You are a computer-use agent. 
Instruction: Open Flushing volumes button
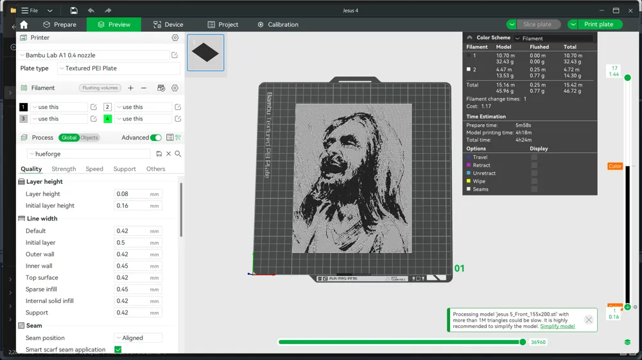pos(100,88)
